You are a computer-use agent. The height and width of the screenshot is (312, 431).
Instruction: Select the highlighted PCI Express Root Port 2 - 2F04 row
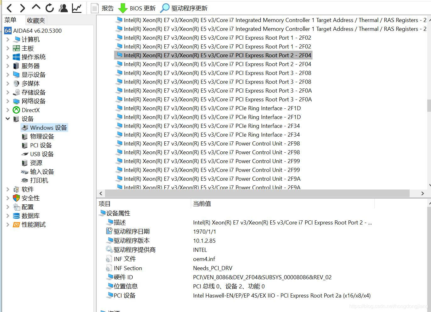point(213,55)
